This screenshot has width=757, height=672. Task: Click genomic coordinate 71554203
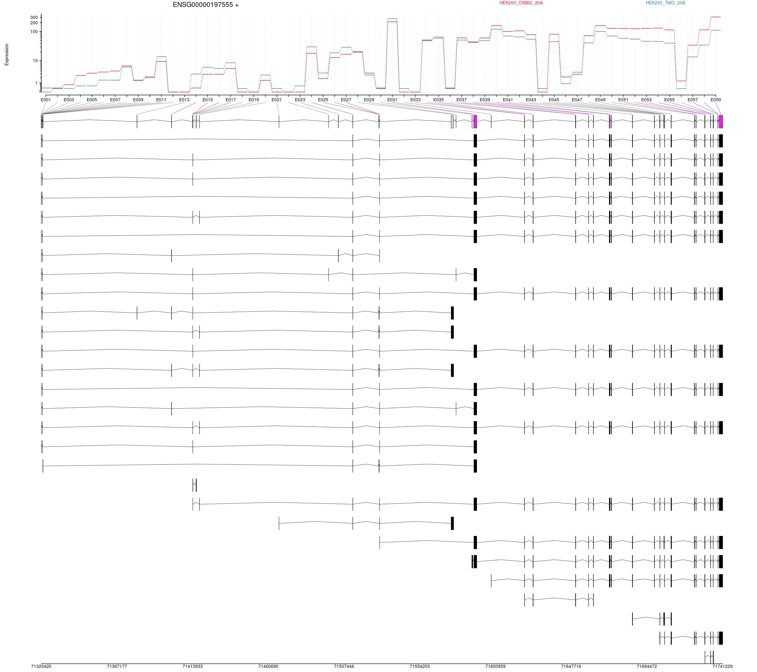coord(420,666)
